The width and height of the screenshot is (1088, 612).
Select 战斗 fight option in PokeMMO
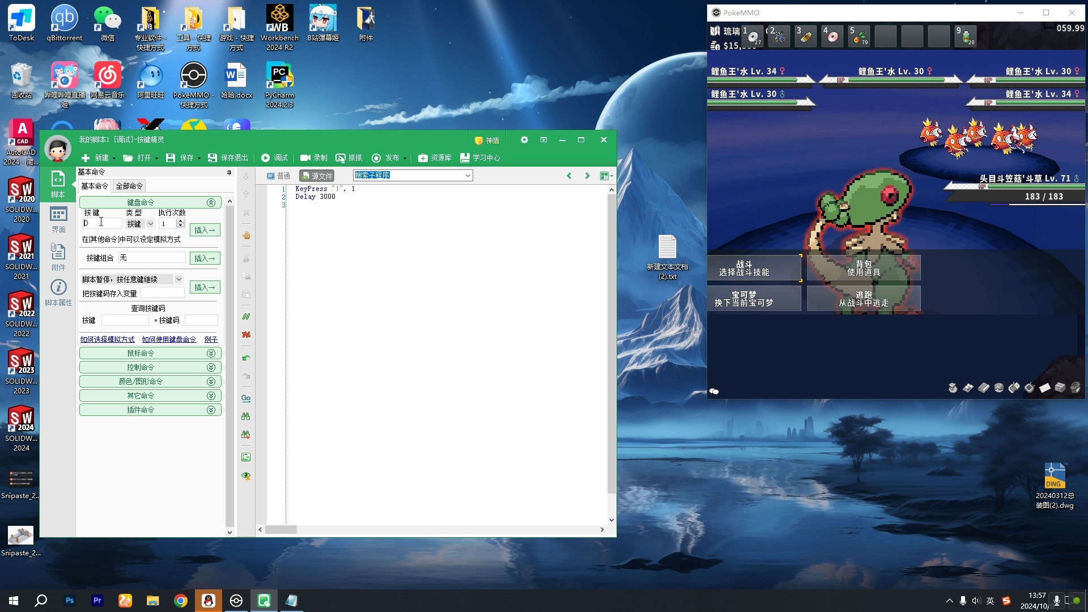pyautogui.click(x=754, y=268)
